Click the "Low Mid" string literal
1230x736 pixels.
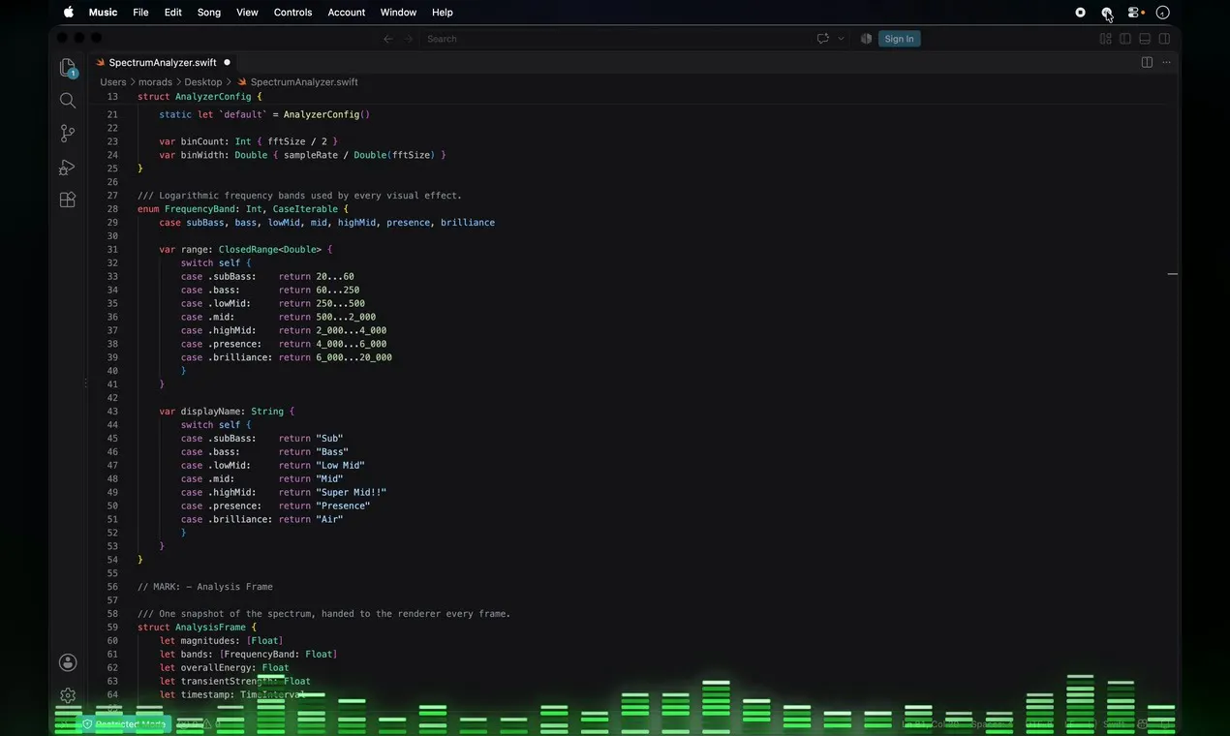(340, 466)
